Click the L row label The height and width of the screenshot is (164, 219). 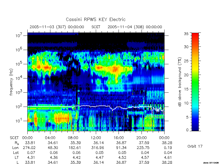point(18,162)
